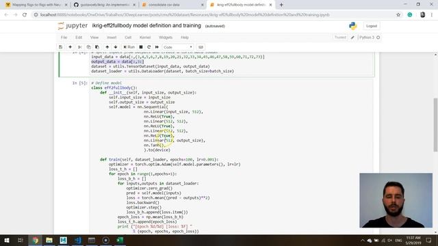Open the Chrome profile avatar
Image resolution: width=438 pixels, height=246 pixels.
(423, 15)
